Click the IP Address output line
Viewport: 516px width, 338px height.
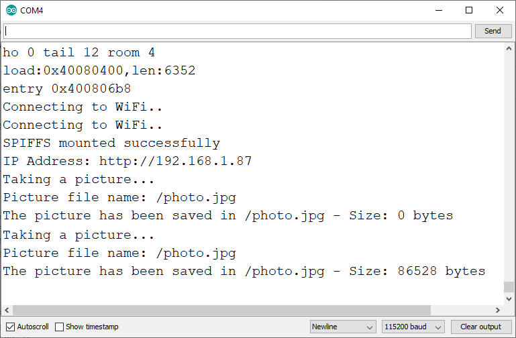[x=127, y=161]
